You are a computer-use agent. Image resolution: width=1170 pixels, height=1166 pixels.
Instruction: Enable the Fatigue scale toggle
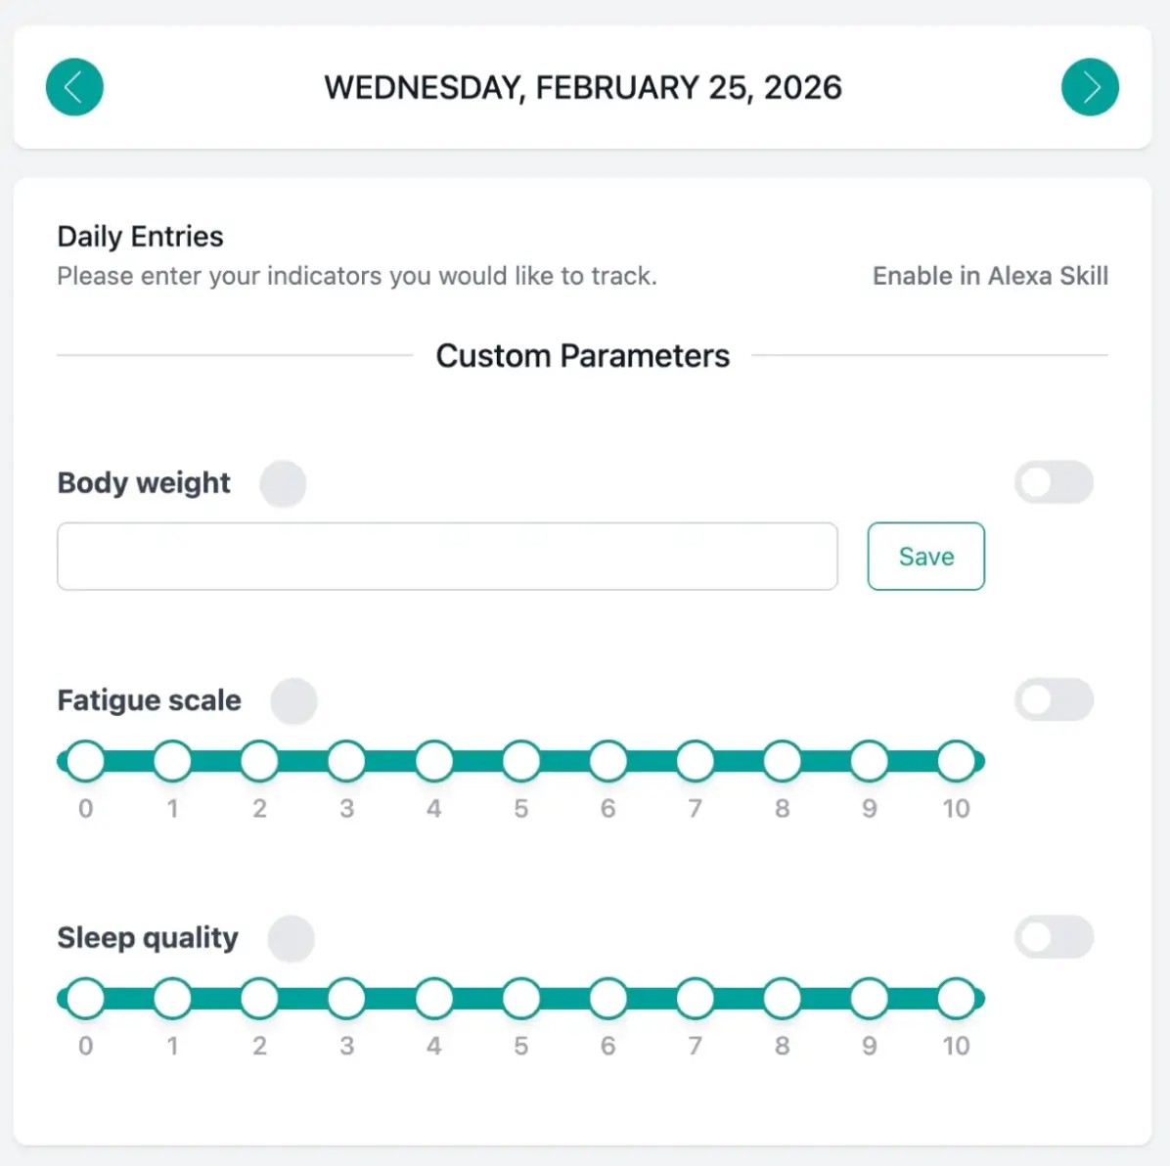click(x=1054, y=699)
